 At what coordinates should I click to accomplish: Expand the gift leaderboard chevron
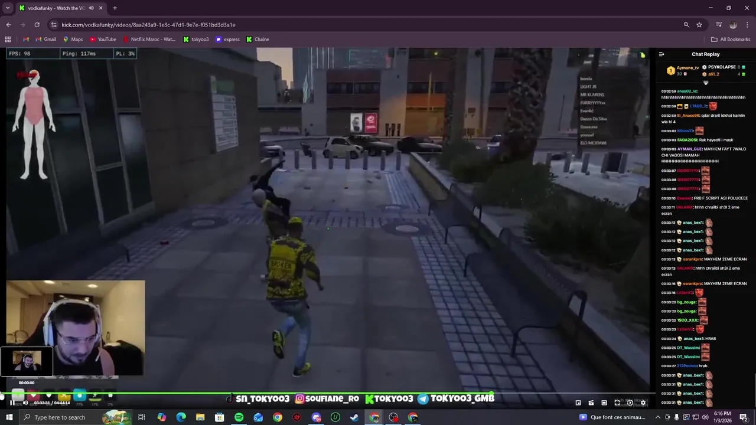tap(705, 83)
